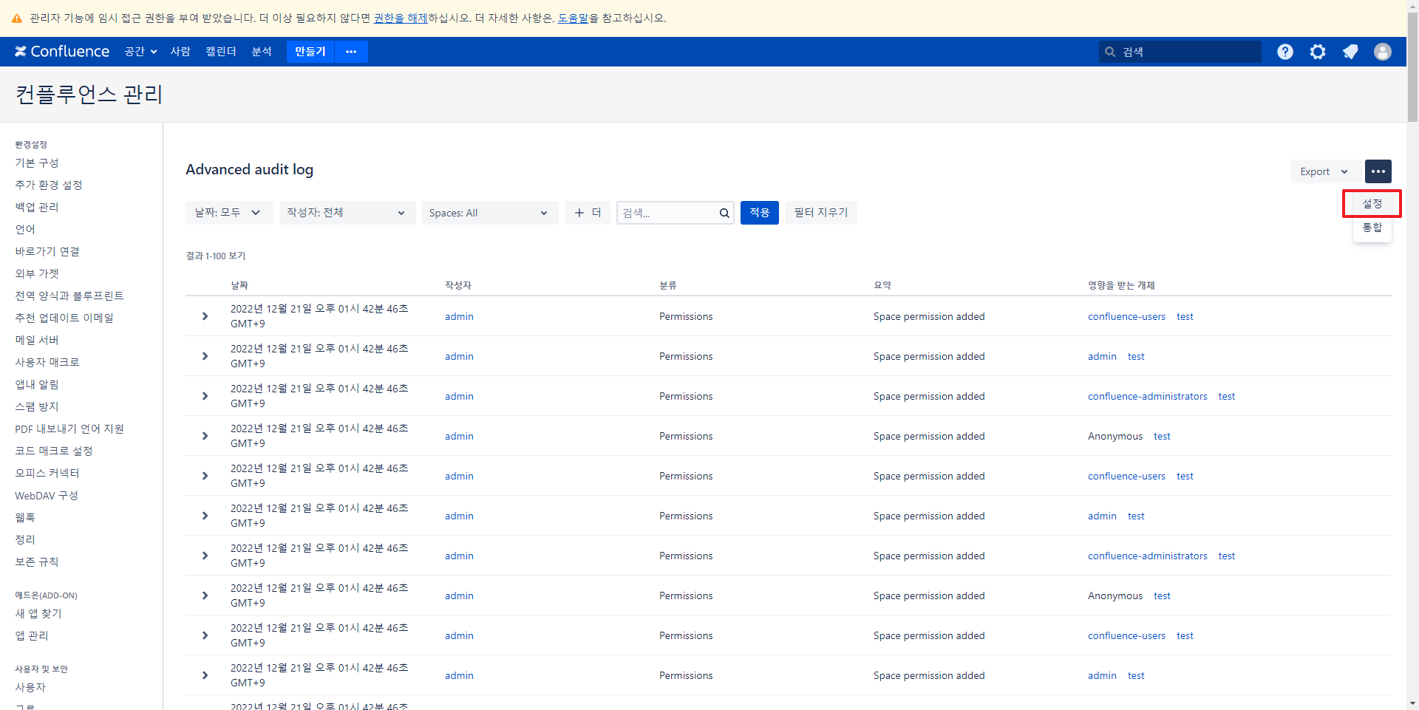Screen dimensions: 1419x710
Task: Open 오피스 커넥터 in the sidebar
Action: click(47, 473)
